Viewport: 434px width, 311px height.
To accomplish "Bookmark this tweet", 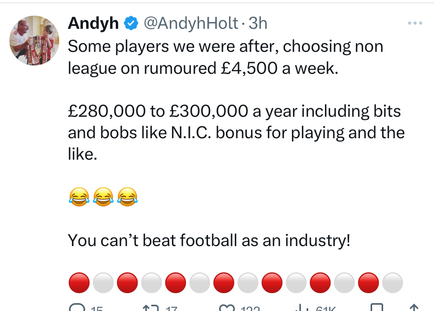I will click(377, 307).
